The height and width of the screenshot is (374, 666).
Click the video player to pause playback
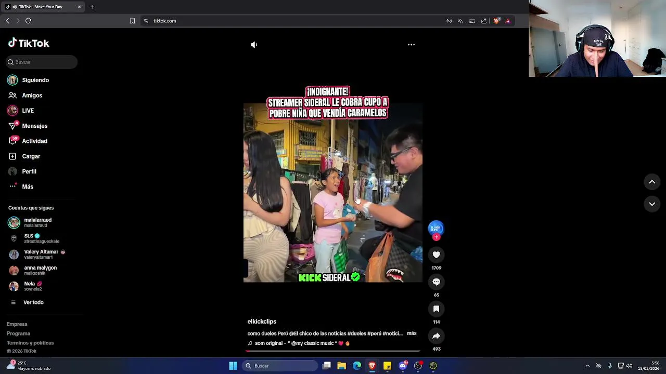(333, 193)
